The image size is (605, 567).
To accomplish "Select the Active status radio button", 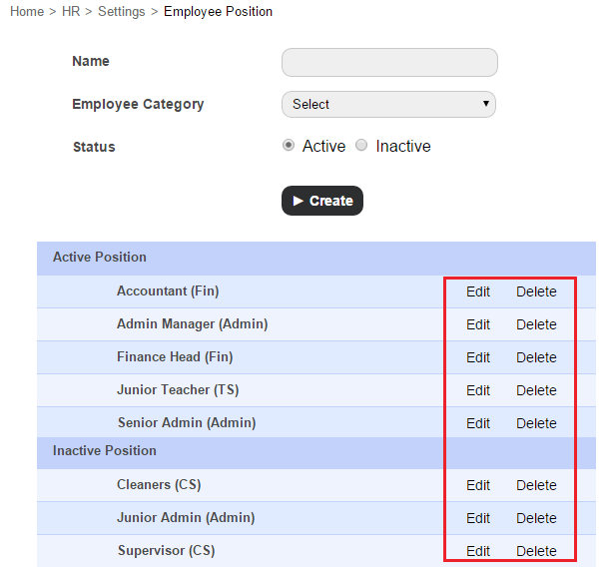I will [290, 145].
